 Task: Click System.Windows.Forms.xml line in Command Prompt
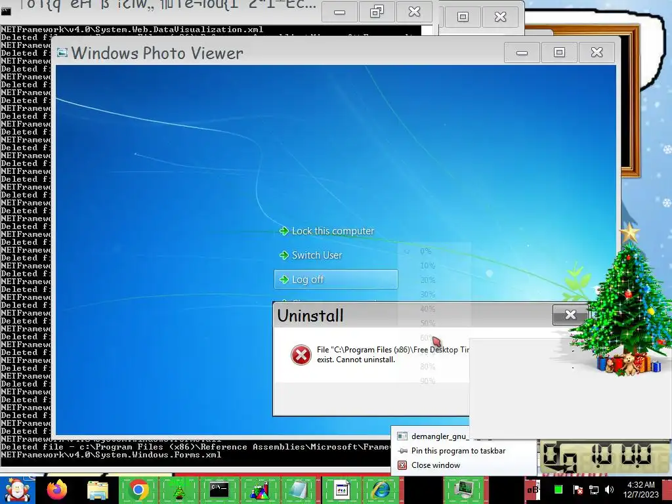tap(111, 455)
